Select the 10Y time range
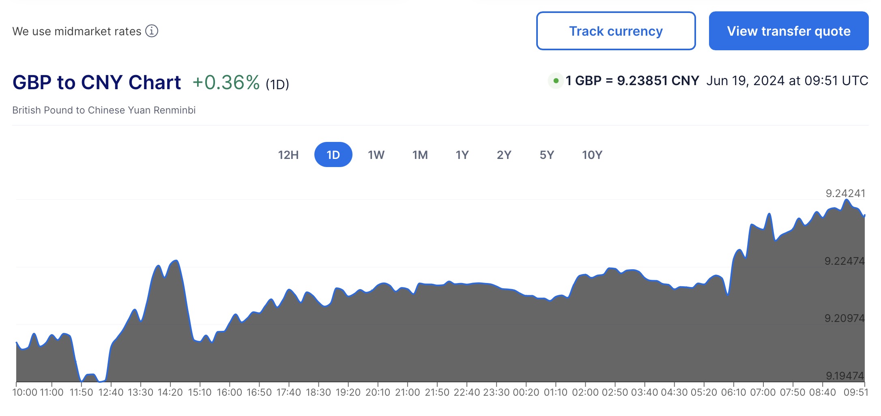881x416 pixels. pos(592,155)
